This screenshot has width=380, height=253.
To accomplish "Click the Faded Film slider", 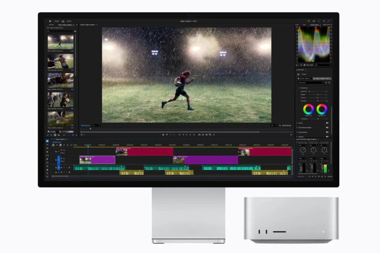I will (x=317, y=91).
